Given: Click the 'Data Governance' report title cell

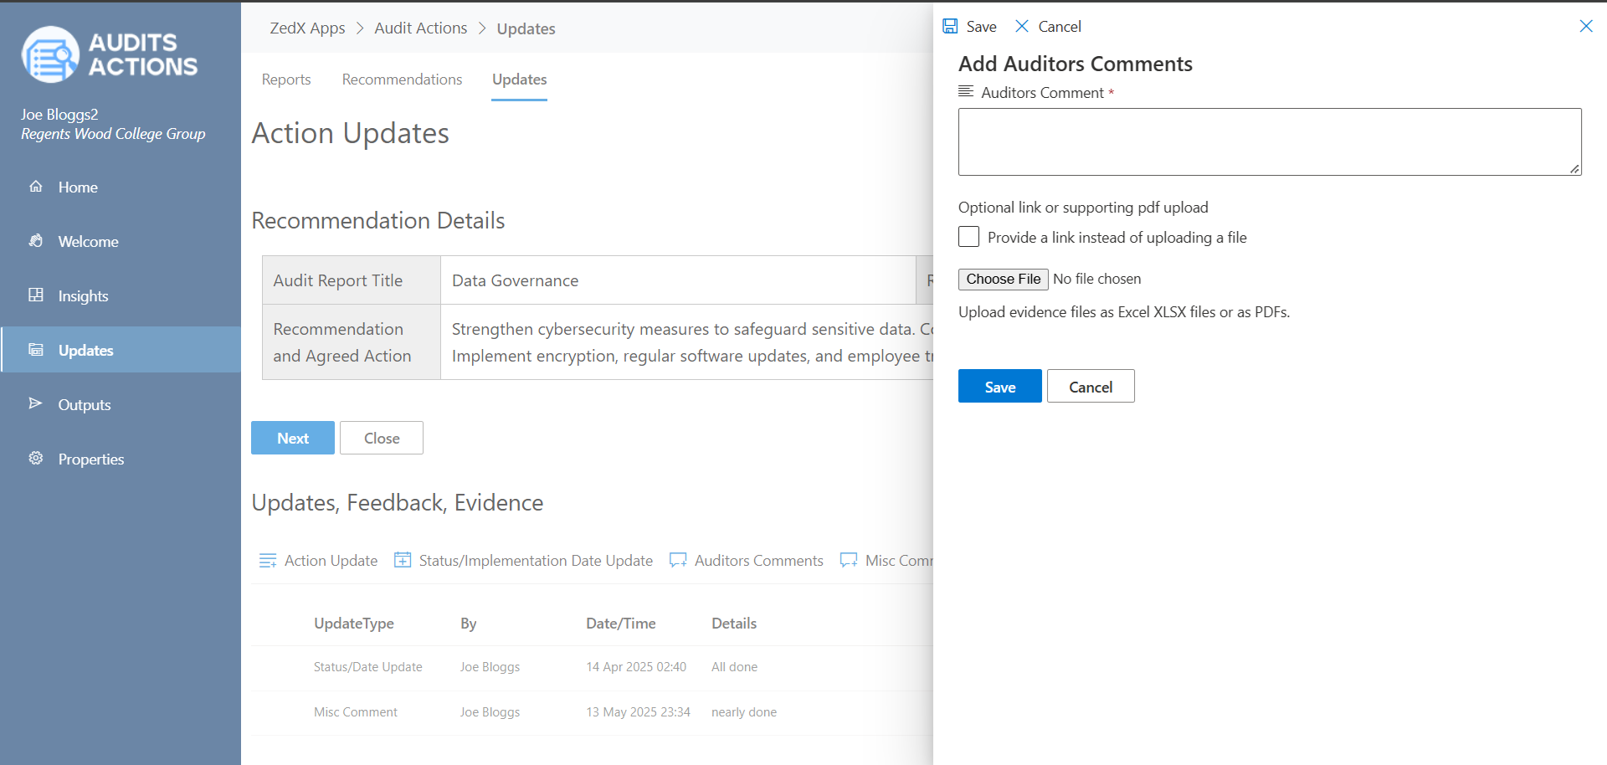Looking at the screenshot, I should click(x=678, y=280).
